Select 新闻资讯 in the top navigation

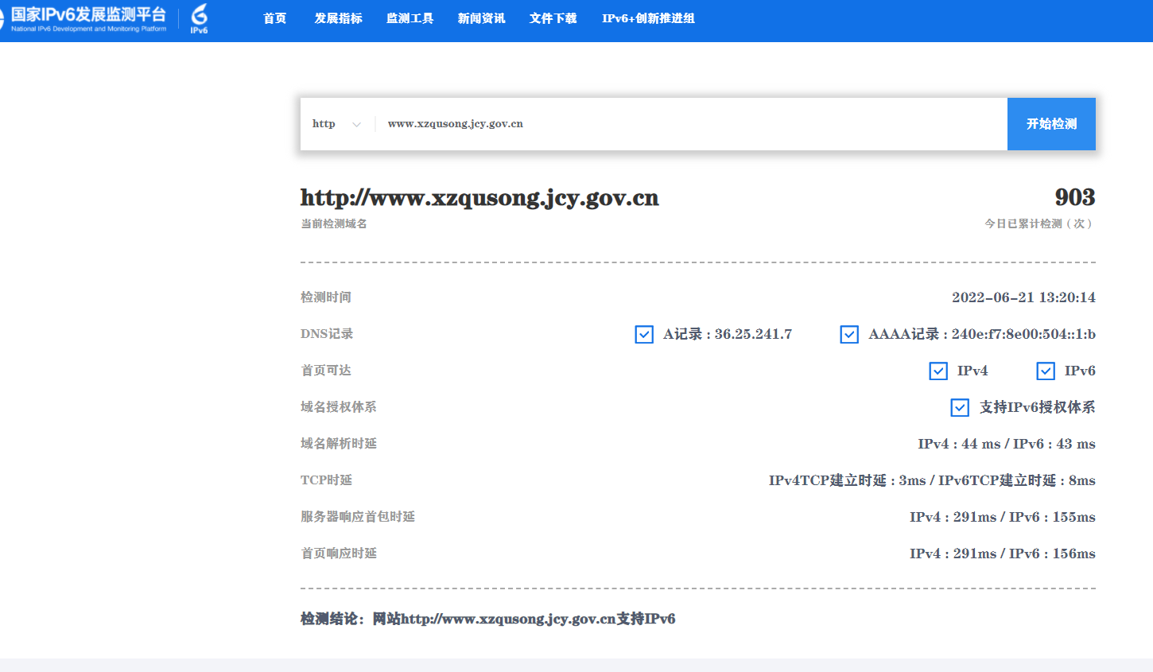click(x=481, y=18)
